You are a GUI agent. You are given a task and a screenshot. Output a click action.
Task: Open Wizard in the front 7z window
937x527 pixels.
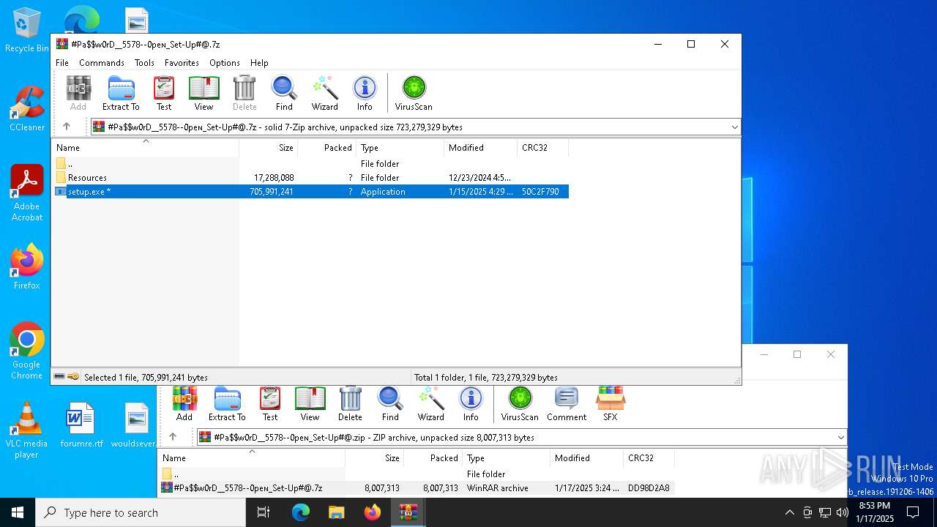pyautogui.click(x=324, y=93)
